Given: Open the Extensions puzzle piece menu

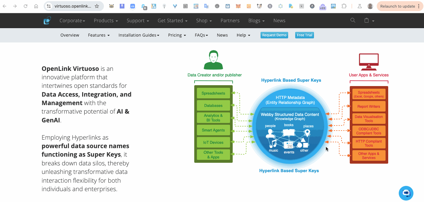Looking at the screenshot, I should 344,6.
